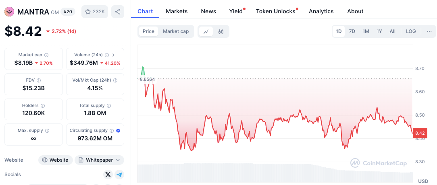Toggle the LOG scale option
The height and width of the screenshot is (185, 437).
(411, 31)
